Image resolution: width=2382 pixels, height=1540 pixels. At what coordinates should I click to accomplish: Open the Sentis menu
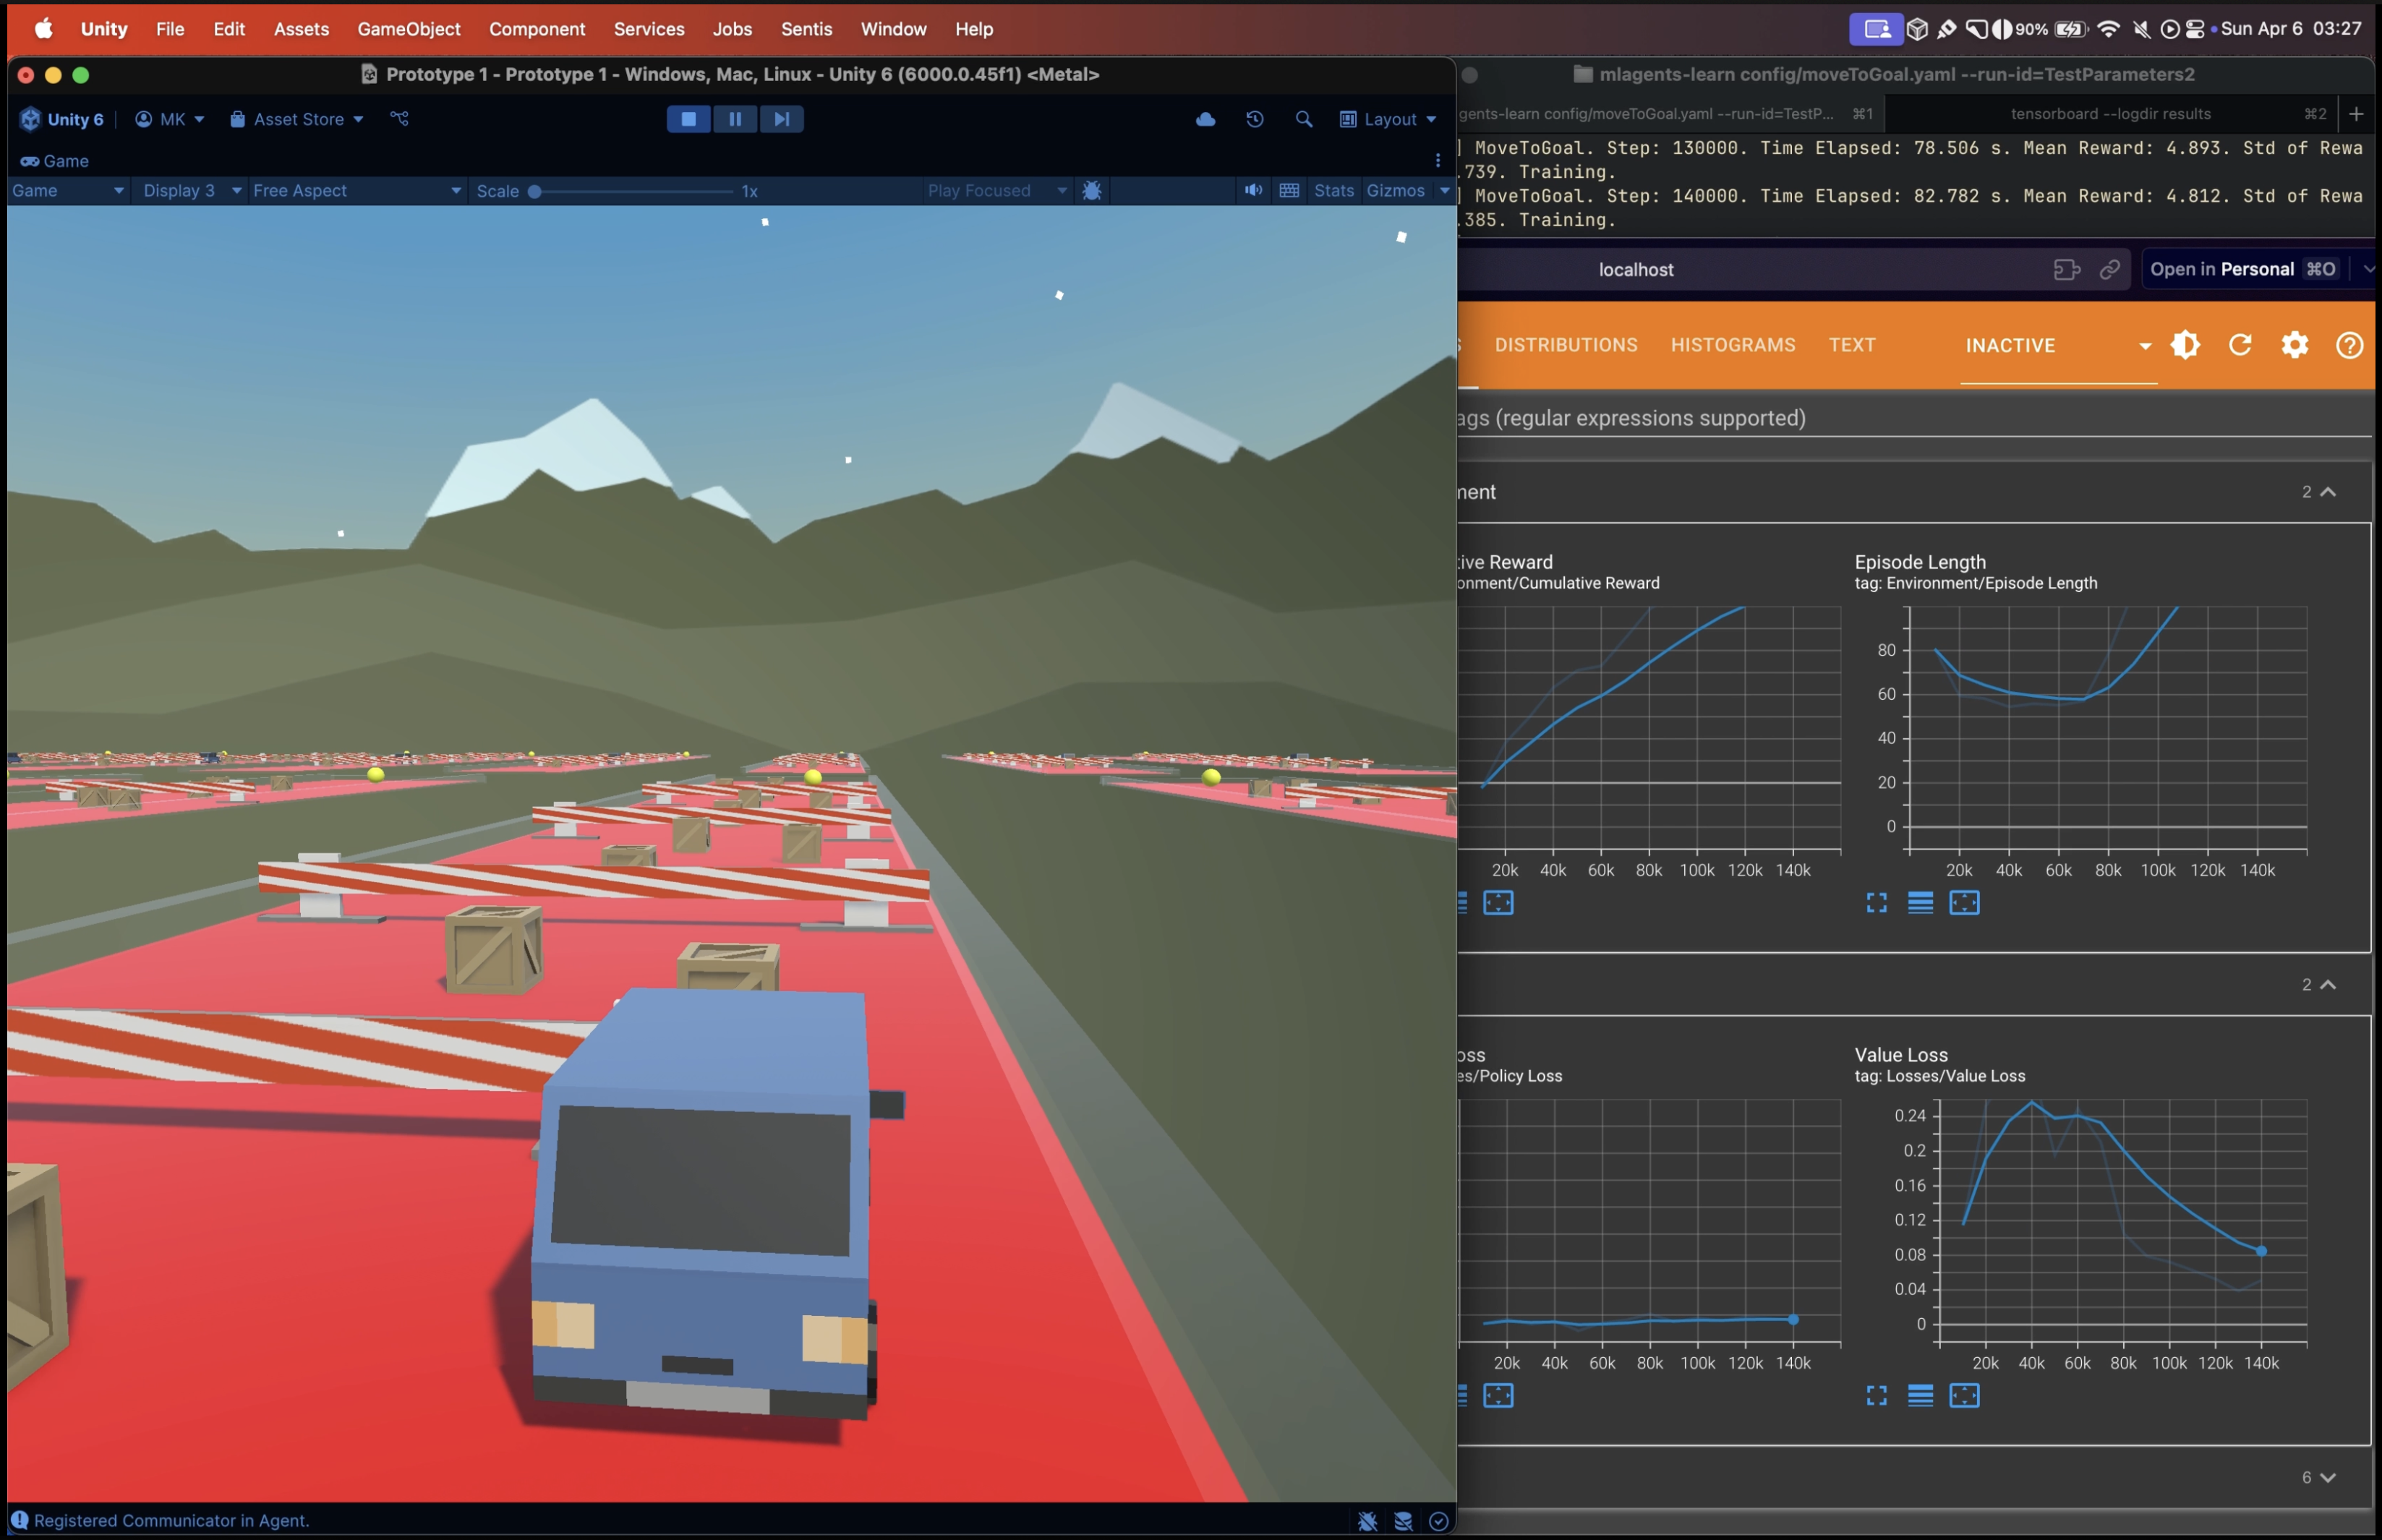point(806,29)
